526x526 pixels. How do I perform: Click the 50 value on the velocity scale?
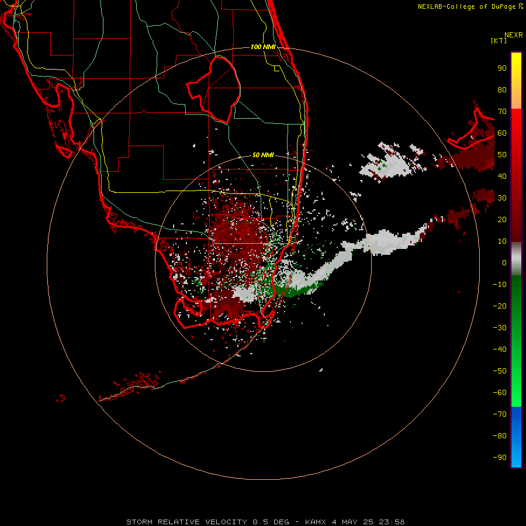(x=502, y=155)
